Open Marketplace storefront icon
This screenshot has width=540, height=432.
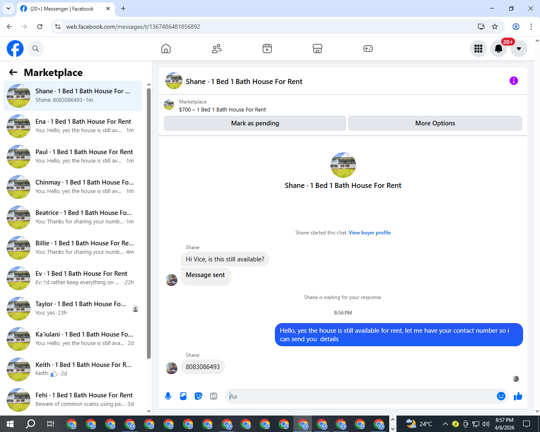tap(317, 49)
